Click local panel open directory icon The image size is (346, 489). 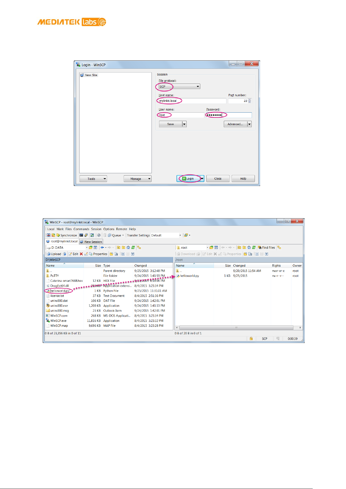click(x=91, y=248)
